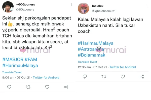Open +60Gooners profile picture

pyautogui.click(x=8, y=7)
